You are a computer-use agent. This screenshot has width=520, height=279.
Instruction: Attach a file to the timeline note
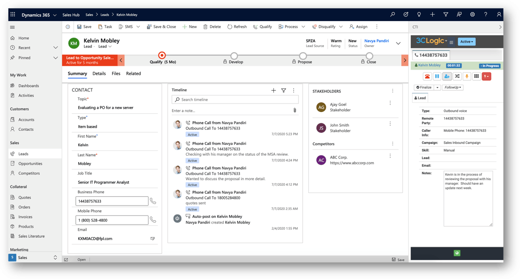[x=295, y=110]
